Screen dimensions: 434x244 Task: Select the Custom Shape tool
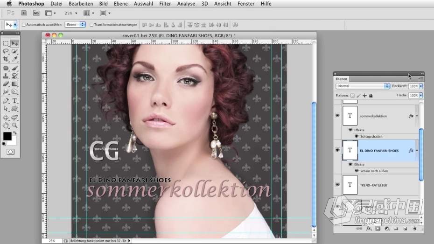[14, 109]
